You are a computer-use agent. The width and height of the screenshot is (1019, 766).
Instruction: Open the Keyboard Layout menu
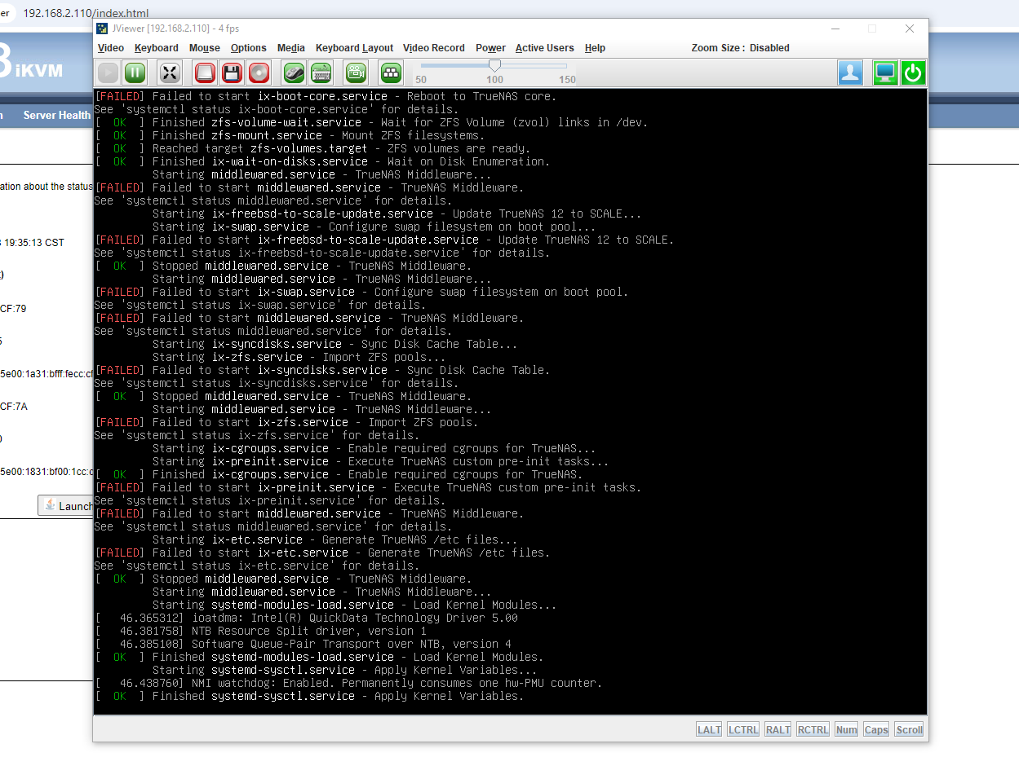tap(354, 48)
